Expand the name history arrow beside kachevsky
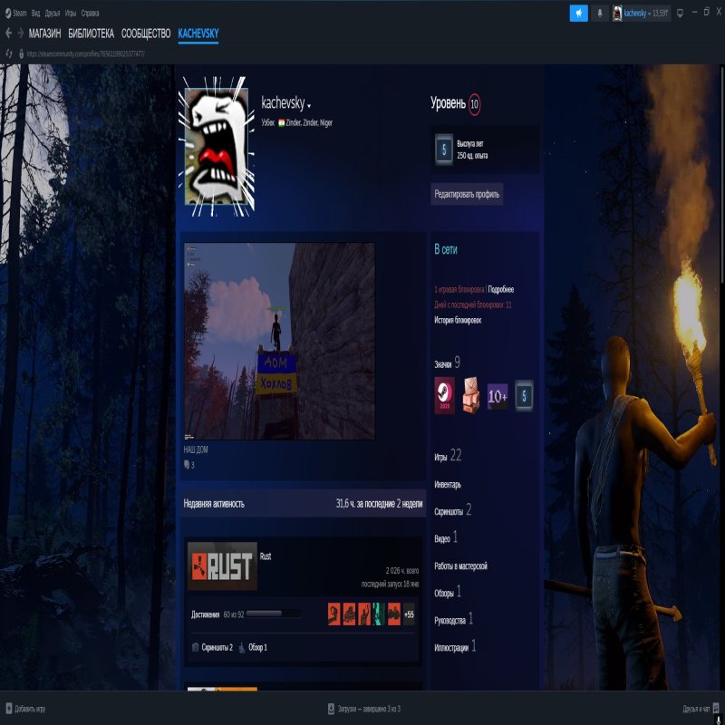This screenshot has width=725, height=725. tap(309, 106)
